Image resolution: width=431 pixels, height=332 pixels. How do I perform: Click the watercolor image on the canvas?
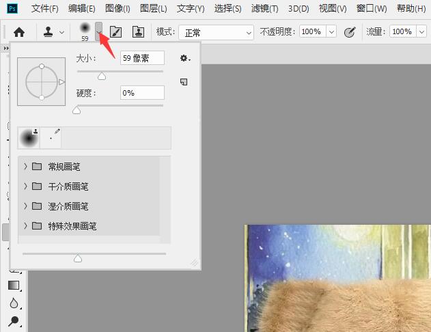337,278
